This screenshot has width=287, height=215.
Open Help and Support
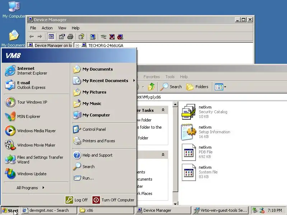[104, 155]
